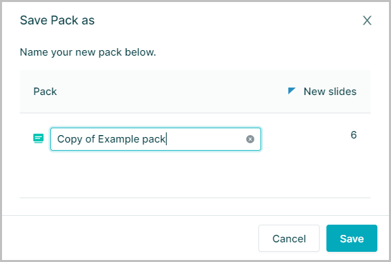Click the Pack column header
Screen dimensions: 391x262
(45, 92)
